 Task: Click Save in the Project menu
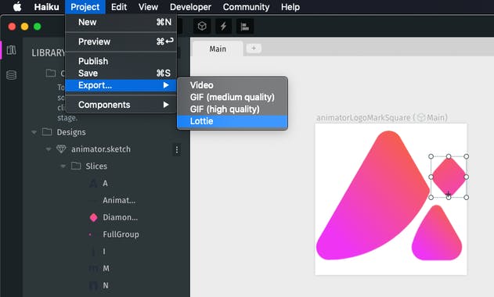(x=121, y=73)
